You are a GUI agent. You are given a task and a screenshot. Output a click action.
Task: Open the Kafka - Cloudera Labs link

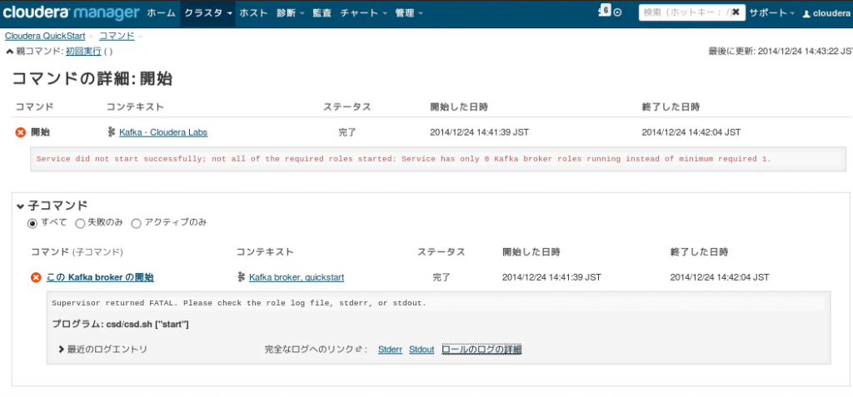(163, 132)
